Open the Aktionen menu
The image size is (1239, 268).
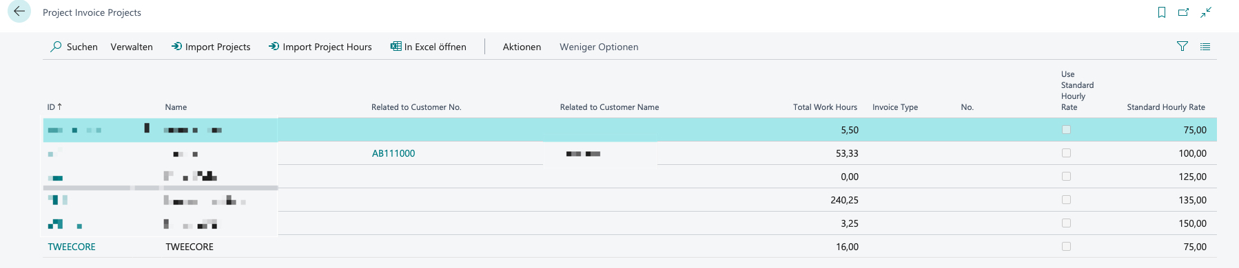[522, 47]
